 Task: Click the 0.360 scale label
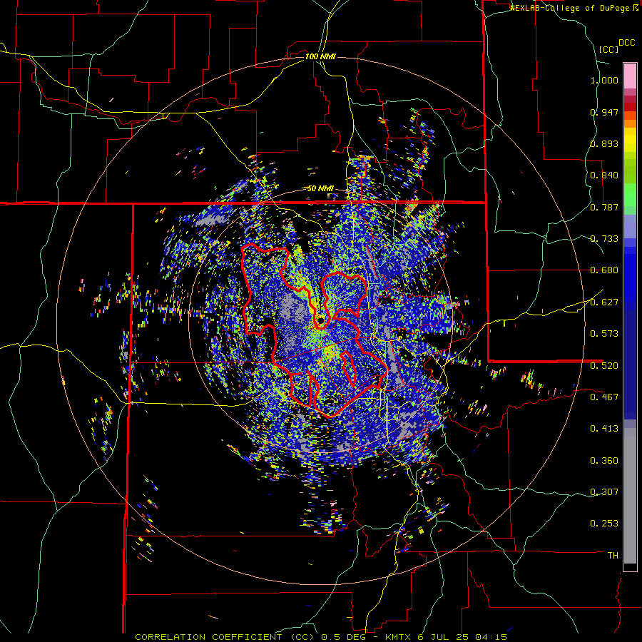coord(604,461)
